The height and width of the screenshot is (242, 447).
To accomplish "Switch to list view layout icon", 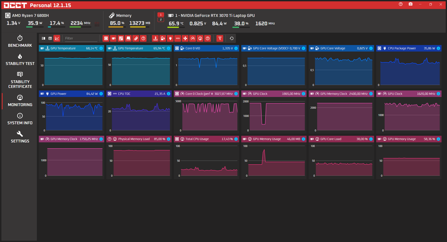I will click(44, 38).
